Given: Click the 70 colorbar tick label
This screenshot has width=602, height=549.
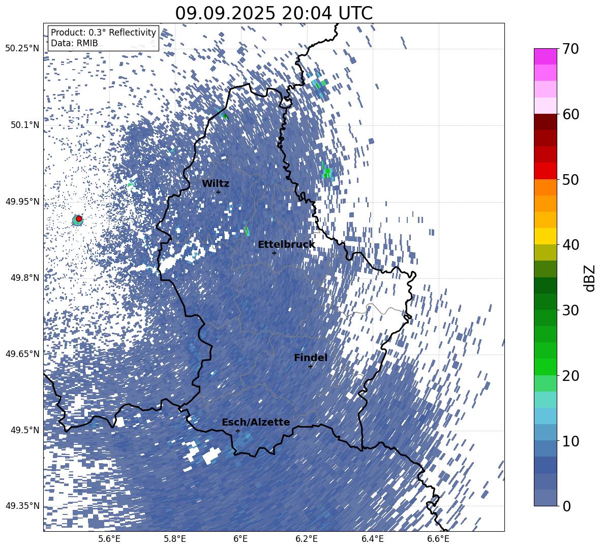Looking at the screenshot, I should 570,49.
